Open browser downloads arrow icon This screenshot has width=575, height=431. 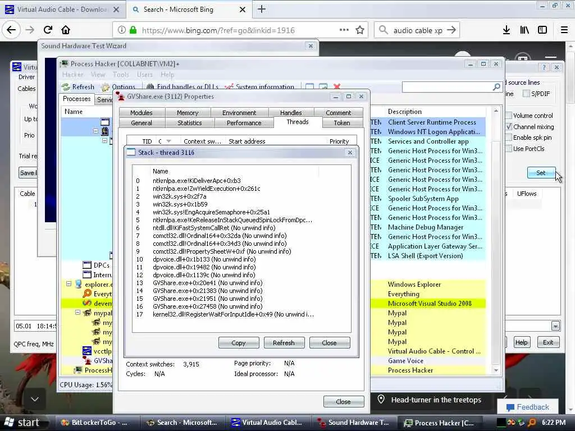click(x=506, y=30)
